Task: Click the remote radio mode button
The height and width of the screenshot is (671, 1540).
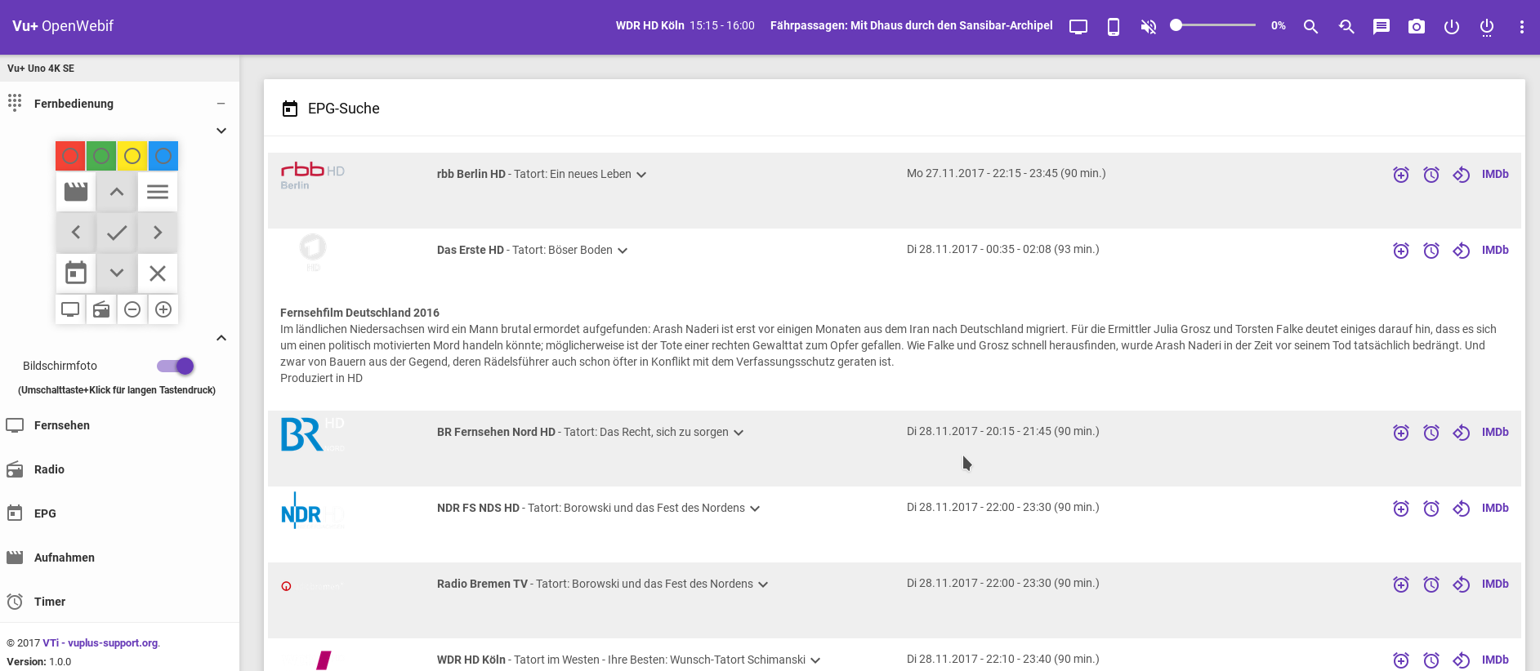Action: click(x=101, y=309)
